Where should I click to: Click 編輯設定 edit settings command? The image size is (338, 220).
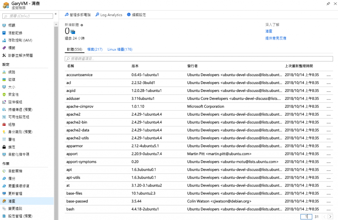tap(136, 14)
